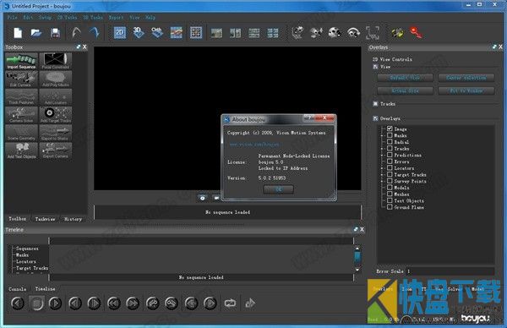Click the grid layout toolbar icon
This screenshot has height=328, width=507.
pos(196,33)
